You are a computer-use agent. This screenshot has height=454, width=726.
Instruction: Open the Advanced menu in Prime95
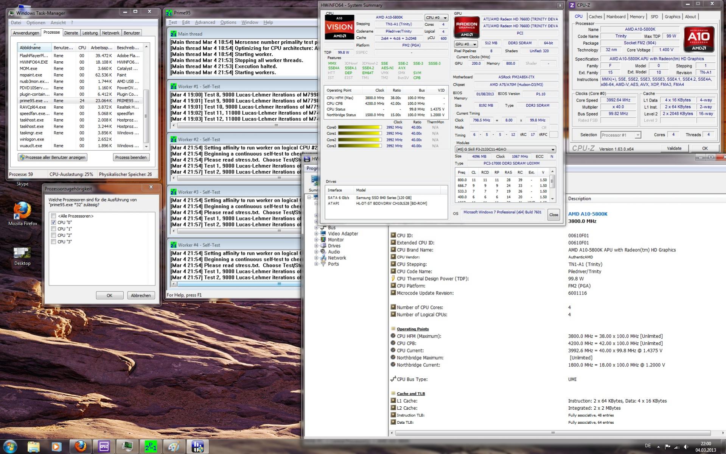tap(205, 22)
